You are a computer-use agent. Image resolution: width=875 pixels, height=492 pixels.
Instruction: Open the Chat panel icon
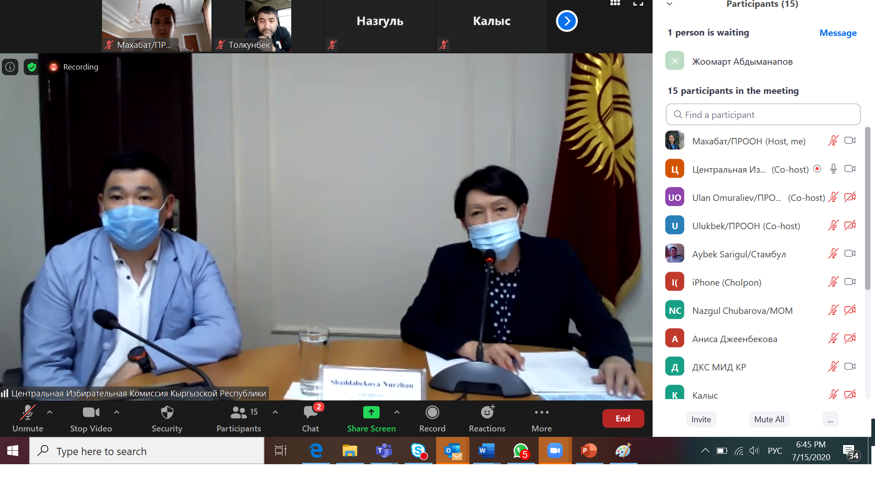coord(310,413)
